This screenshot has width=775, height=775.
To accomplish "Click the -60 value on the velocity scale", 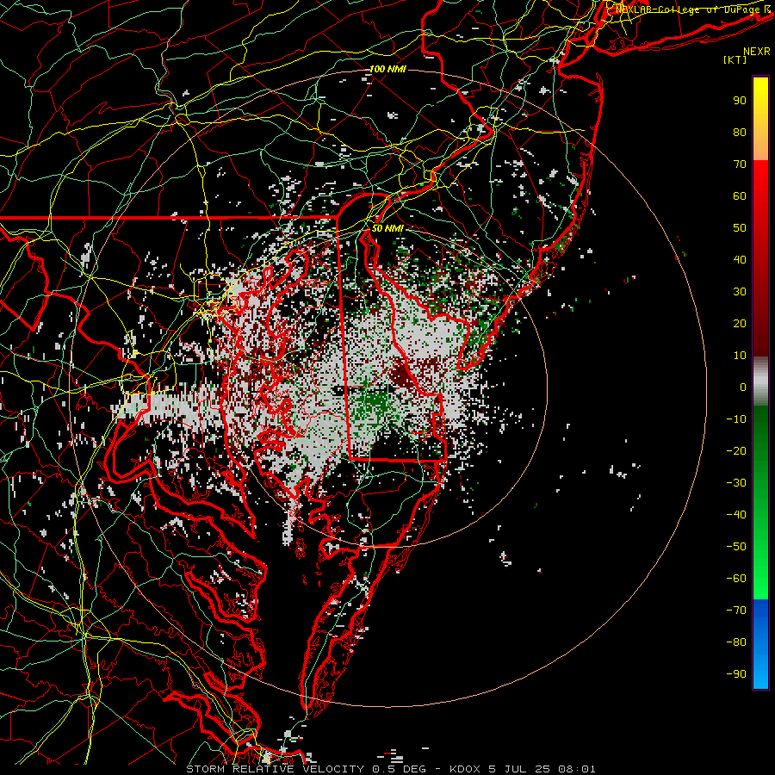I will (x=736, y=579).
